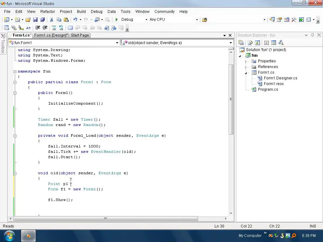Open the old(object sender, EventArgs e) members dropdown
The image size is (323, 242).
coord(231,43)
